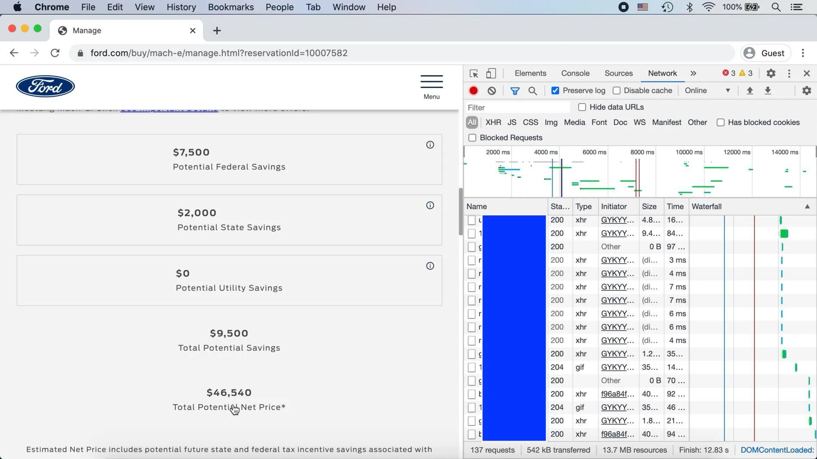Expand more DevTools tabs chevron
817x459 pixels.
tap(693, 73)
